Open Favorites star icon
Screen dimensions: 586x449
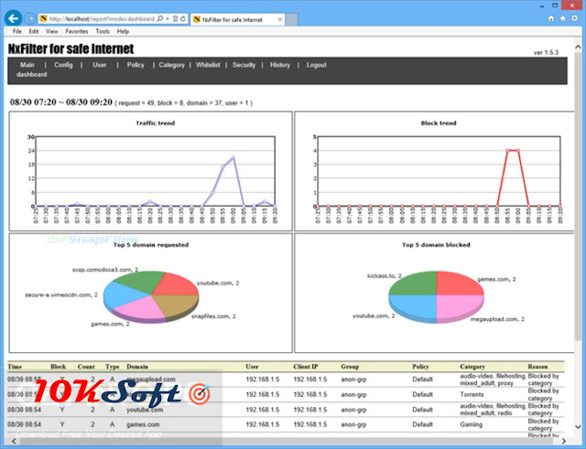tap(562, 18)
